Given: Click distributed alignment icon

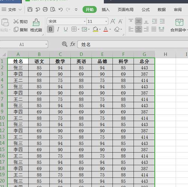Looking at the screenshot, I should click(161, 29).
